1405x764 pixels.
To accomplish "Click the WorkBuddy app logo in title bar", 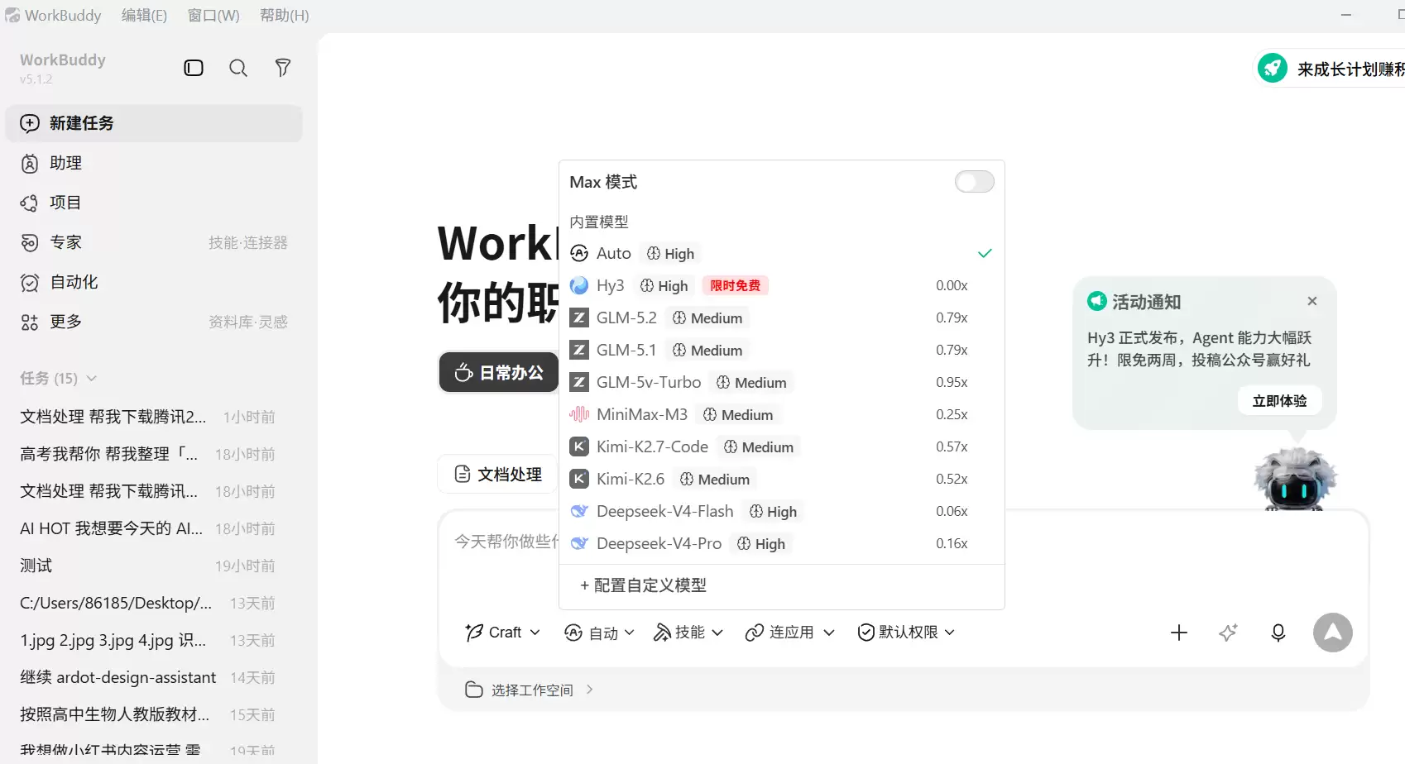I will coord(12,16).
